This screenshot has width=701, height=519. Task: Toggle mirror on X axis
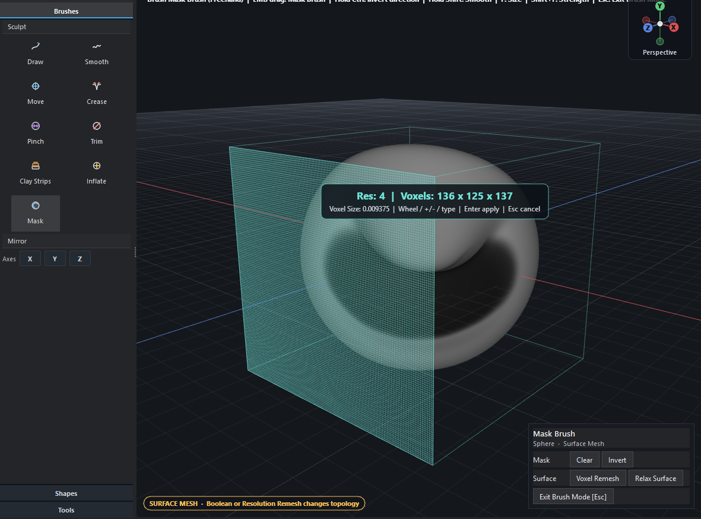click(x=30, y=258)
